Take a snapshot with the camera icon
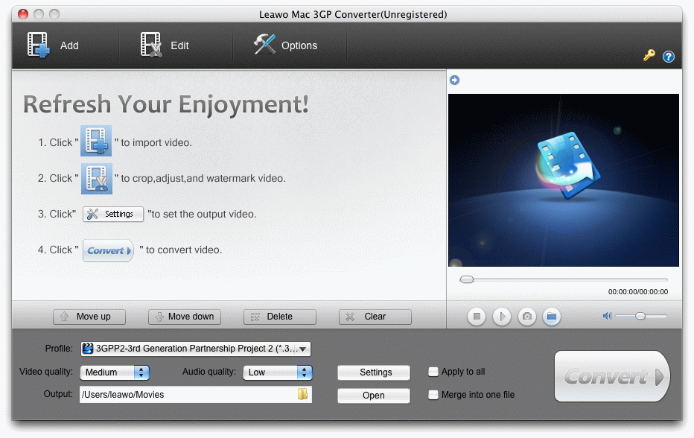Image resolution: width=694 pixels, height=438 pixels. tap(526, 317)
